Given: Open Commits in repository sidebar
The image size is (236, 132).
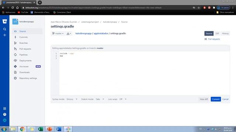Looking at the screenshot, I should tap(27, 37).
